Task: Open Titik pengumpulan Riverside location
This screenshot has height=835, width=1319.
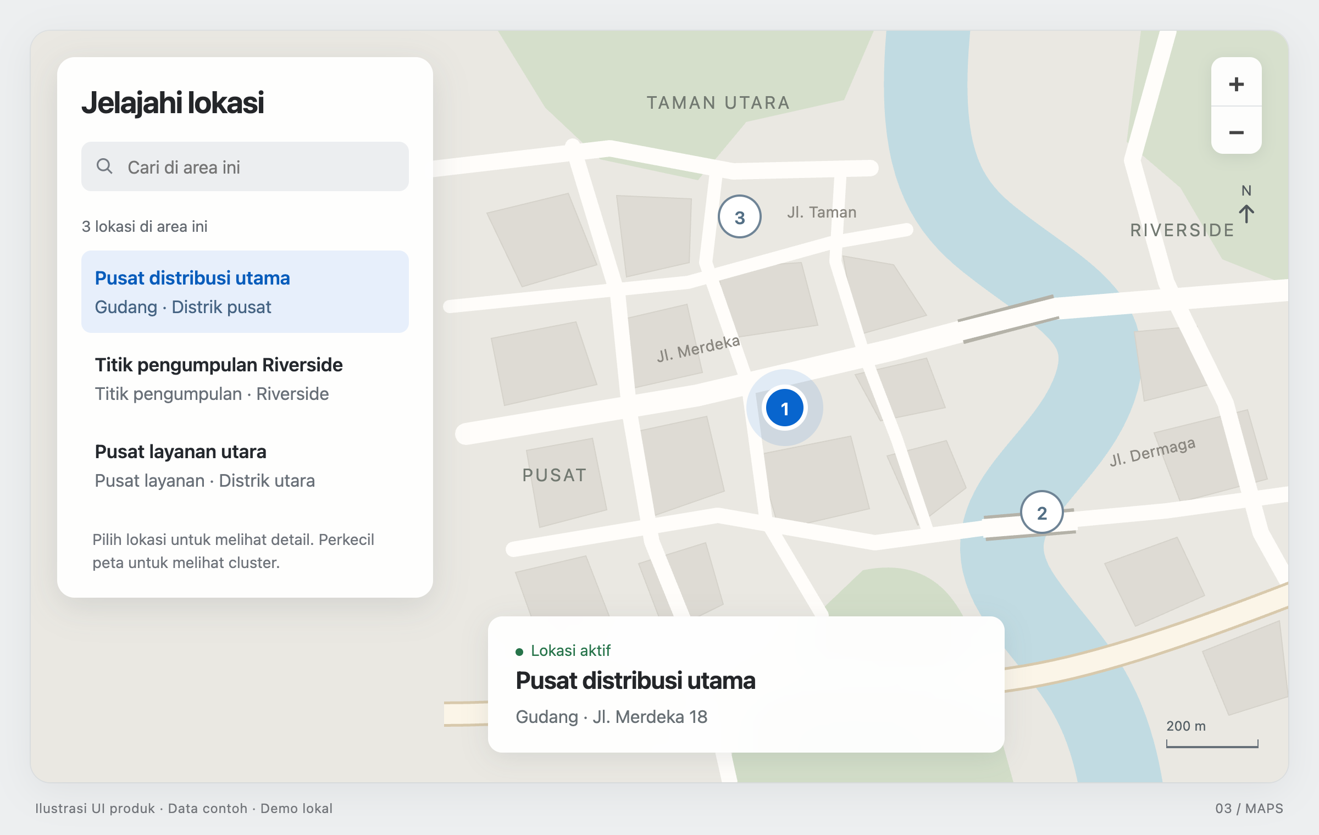Action: pyautogui.click(x=245, y=379)
